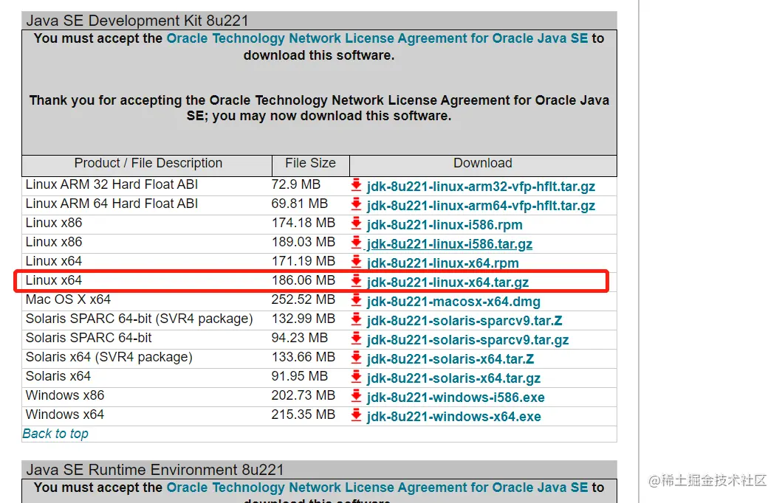Click download arrow icon beside jdk-8u221-solaris-x64.tar.Z
Viewport: 782px width, 503px height.
(356, 358)
